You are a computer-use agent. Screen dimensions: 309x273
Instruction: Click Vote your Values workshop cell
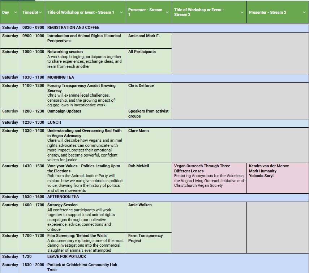pyautogui.click(x=85, y=178)
